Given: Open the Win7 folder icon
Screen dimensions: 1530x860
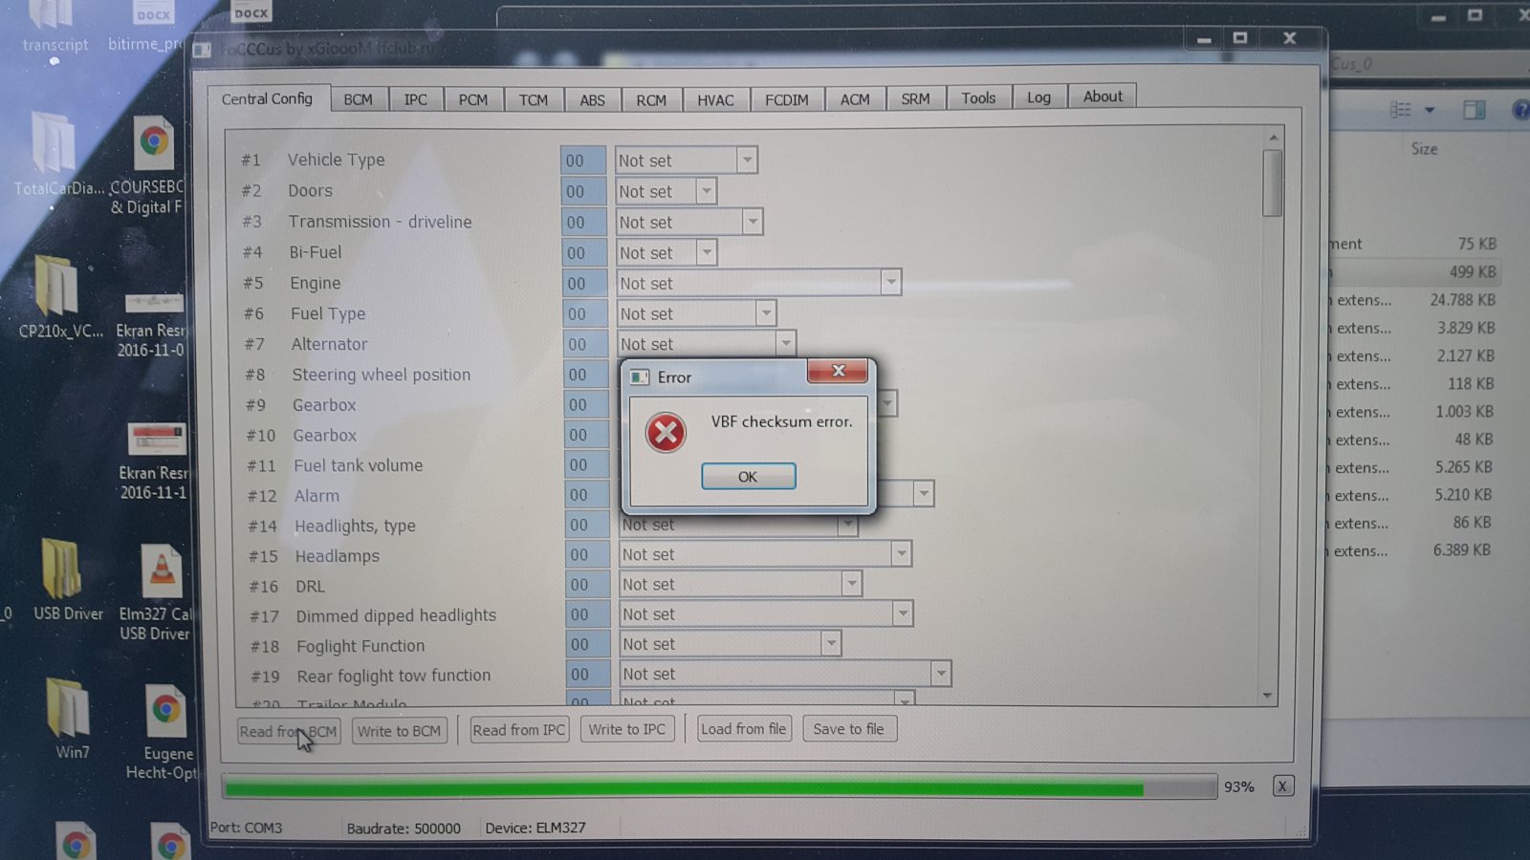Looking at the screenshot, I should 70,719.
